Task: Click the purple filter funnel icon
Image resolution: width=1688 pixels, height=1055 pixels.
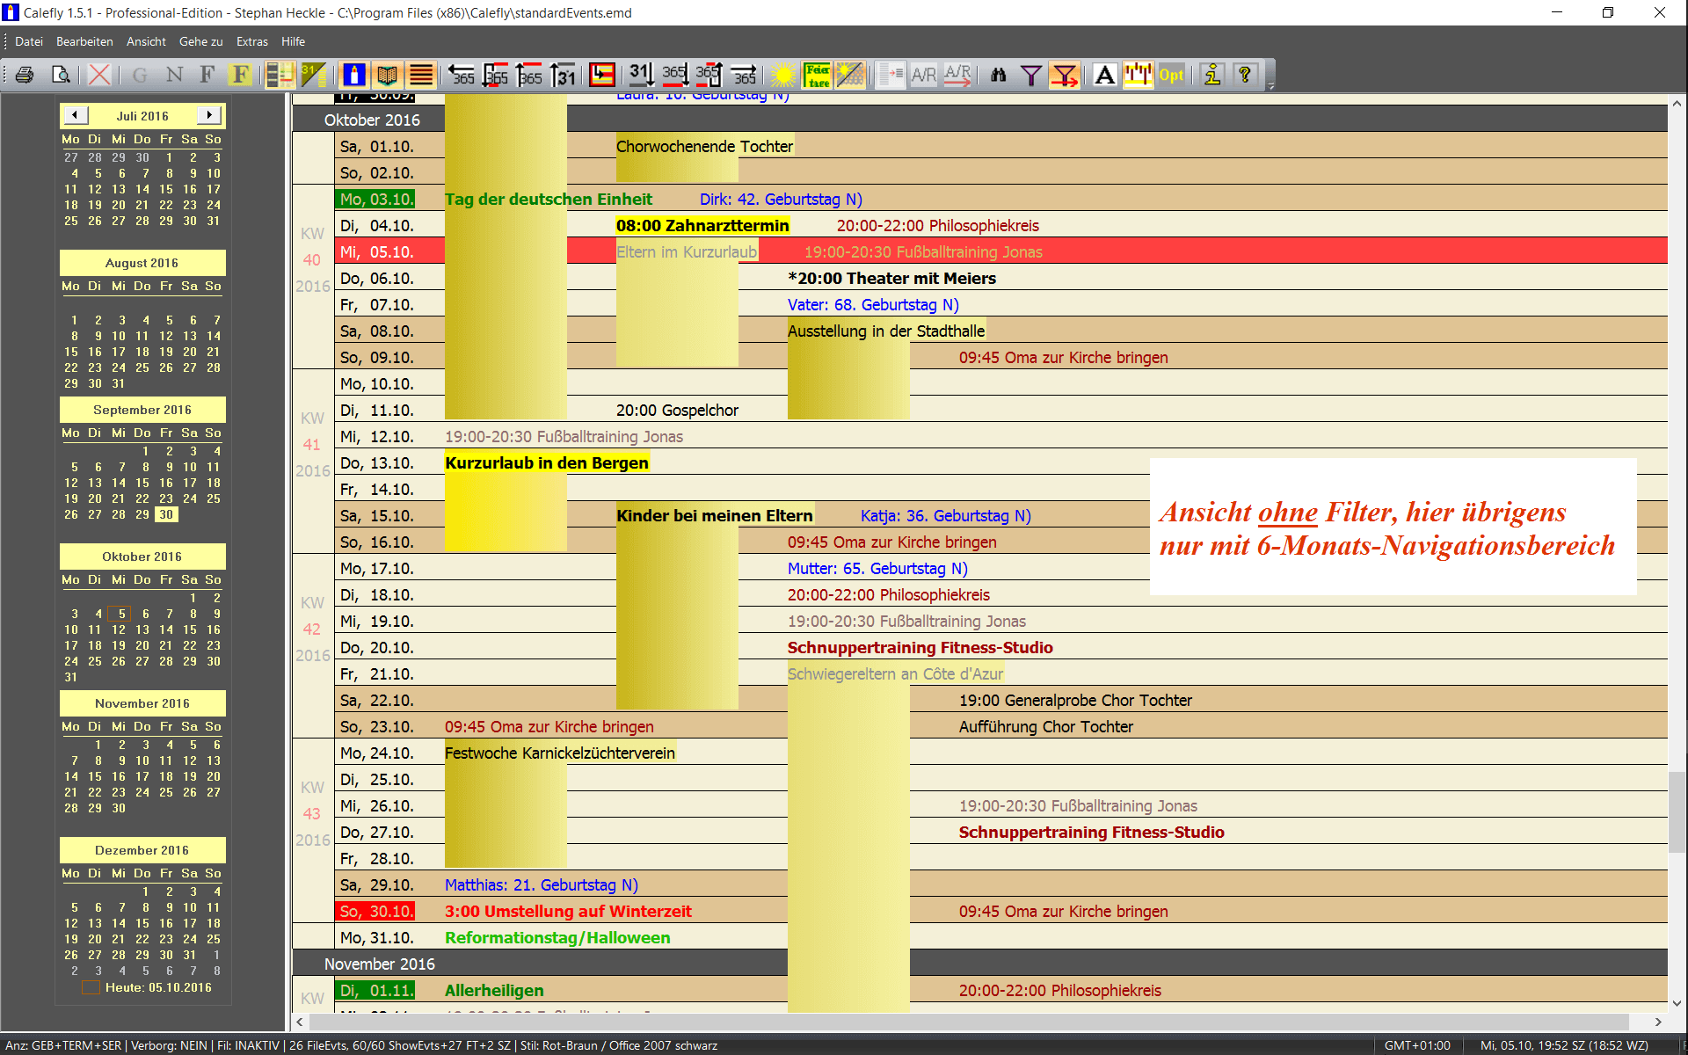Action: (1030, 75)
